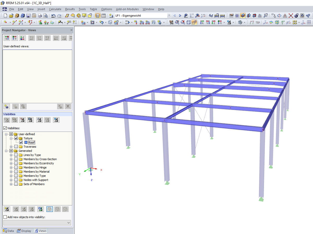Select the Toiture folder item
Viewport: 313px width, 234px height.
point(28,138)
